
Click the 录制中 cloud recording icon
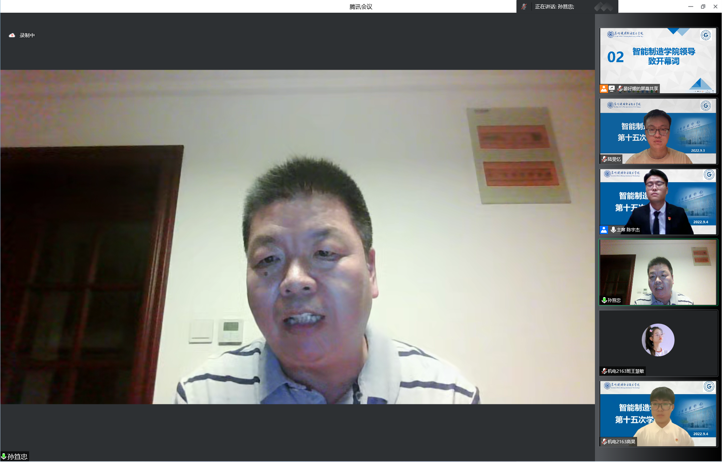click(x=12, y=35)
